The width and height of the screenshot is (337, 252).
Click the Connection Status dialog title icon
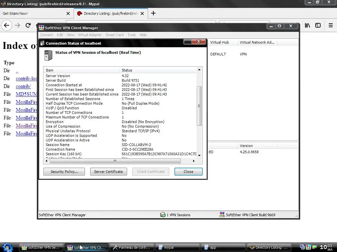click(x=42, y=43)
